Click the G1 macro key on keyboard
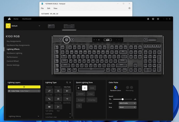 click(x=57, y=47)
